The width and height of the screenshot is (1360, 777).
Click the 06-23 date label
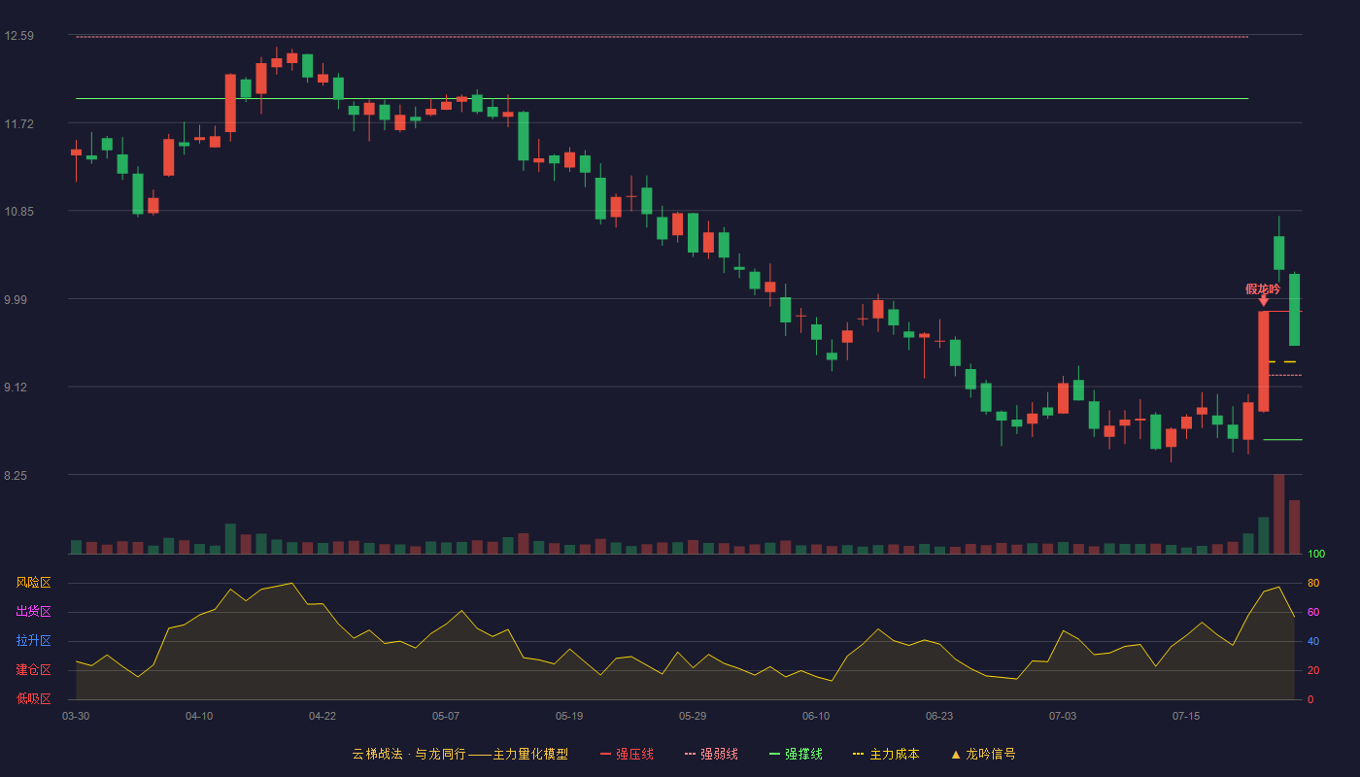(939, 716)
